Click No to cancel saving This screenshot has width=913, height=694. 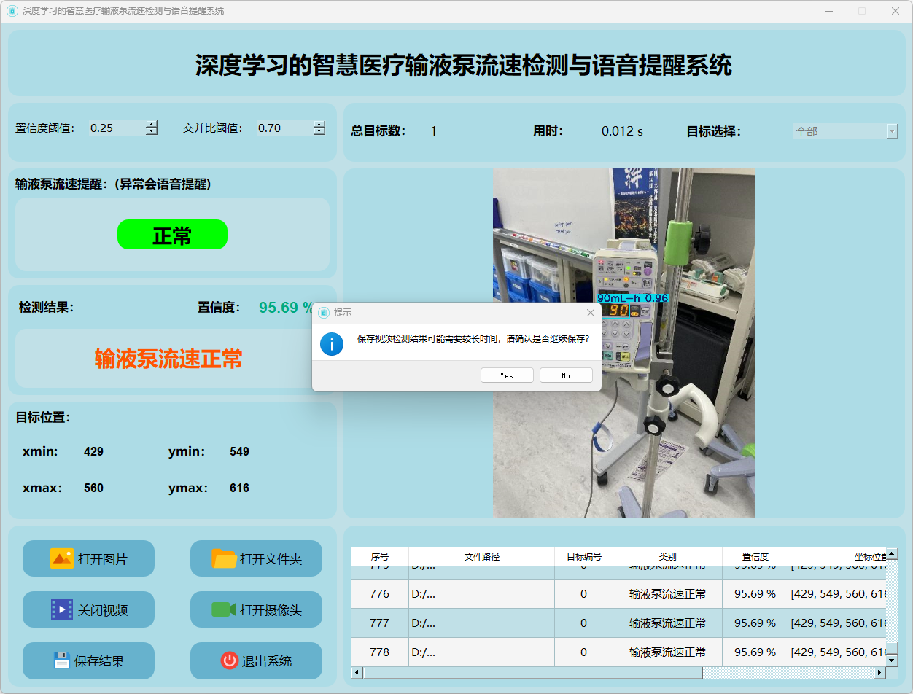click(x=566, y=375)
